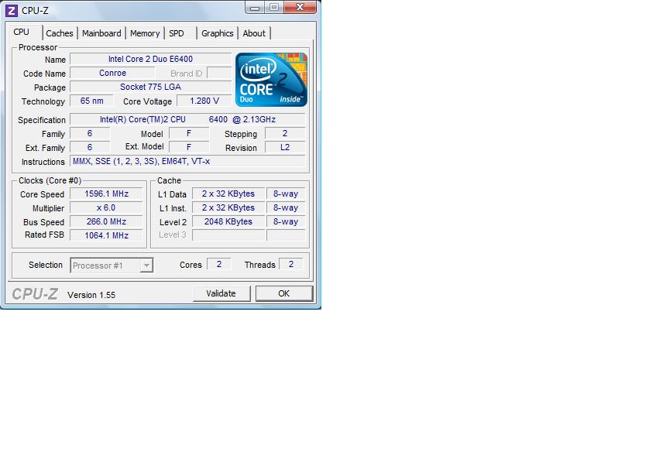Maximize the CPU-Z window
666x466 pixels.
tap(274, 8)
